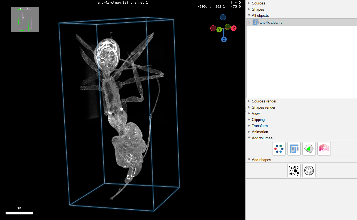The height and width of the screenshot is (220, 357).
Task: Collapse the Add shapes section
Action: click(x=249, y=160)
